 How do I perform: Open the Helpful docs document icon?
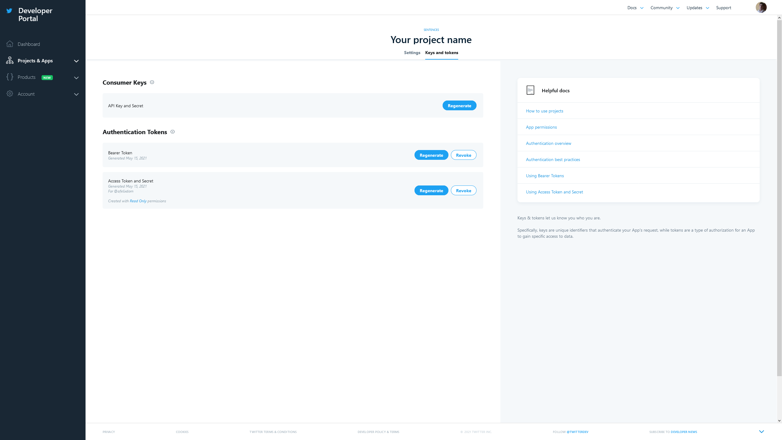tap(530, 90)
